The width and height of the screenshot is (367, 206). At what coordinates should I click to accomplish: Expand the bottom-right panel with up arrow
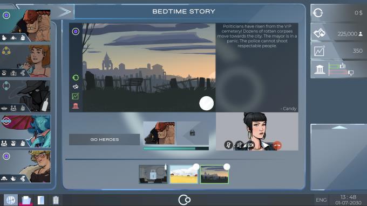tap(339, 127)
